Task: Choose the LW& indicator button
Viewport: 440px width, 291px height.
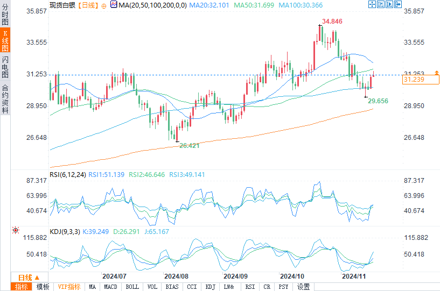Action: coord(229,287)
